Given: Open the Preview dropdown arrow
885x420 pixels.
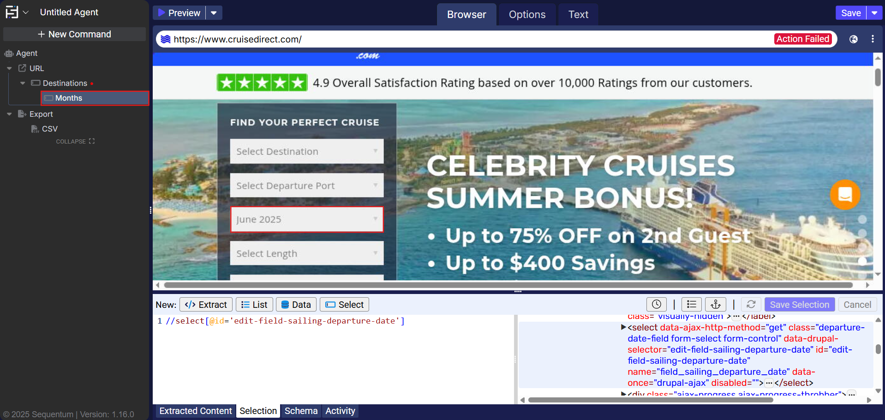Looking at the screenshot, I should point(214,13).
